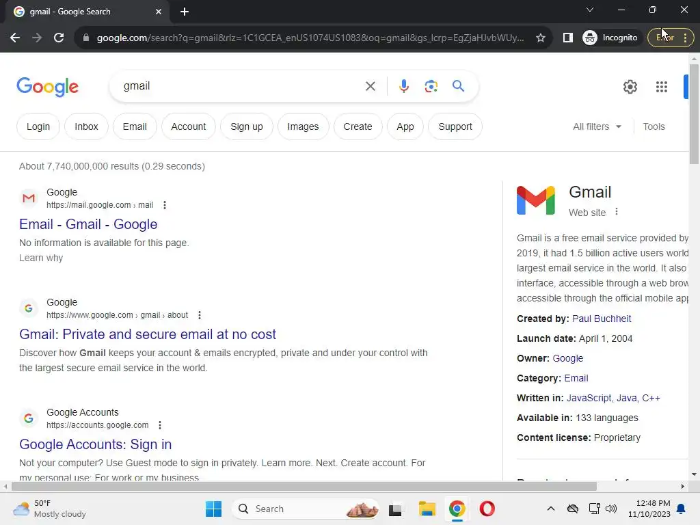
Task: Click the horizontal scrollbar thumb
Action: pyautogui.click(x=304, y=486)
